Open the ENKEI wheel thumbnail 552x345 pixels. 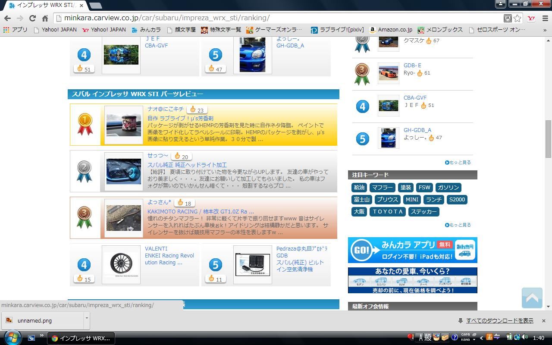coord(121,264)
